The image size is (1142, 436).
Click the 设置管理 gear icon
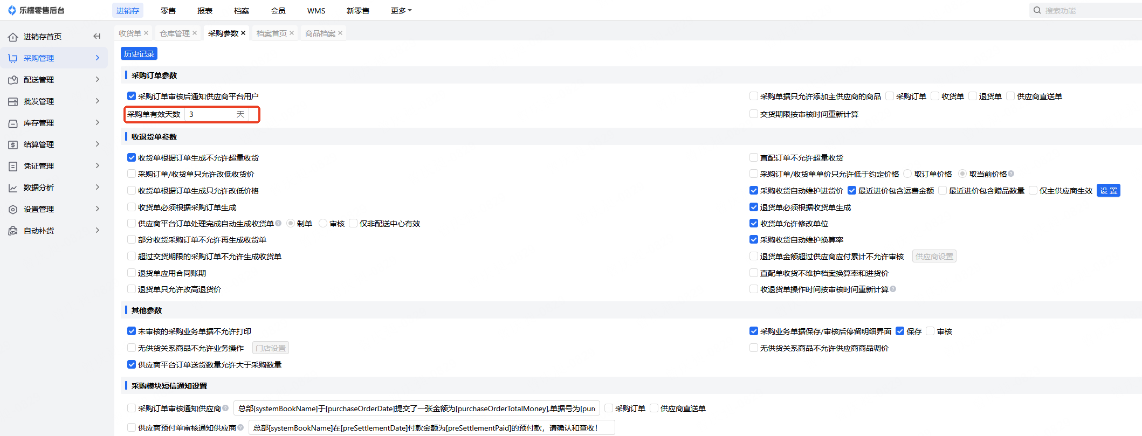coord(13,209)
